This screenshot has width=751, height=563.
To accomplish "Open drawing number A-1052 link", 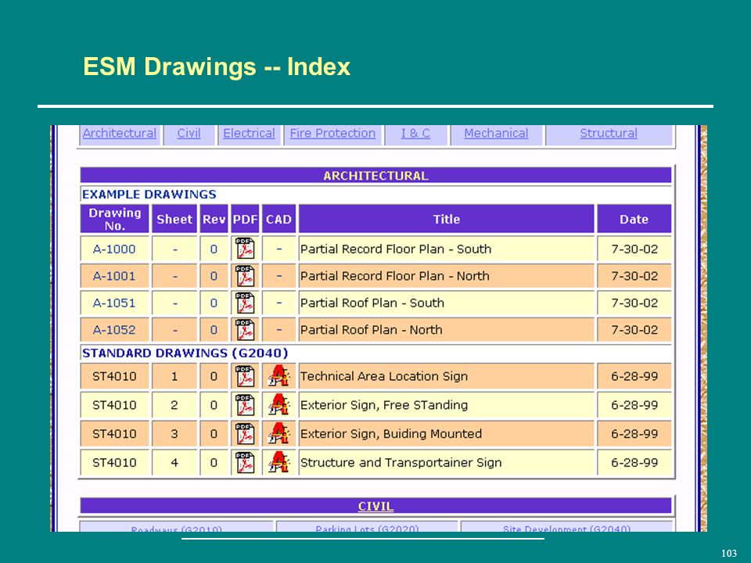I will (x=114, y=329).
